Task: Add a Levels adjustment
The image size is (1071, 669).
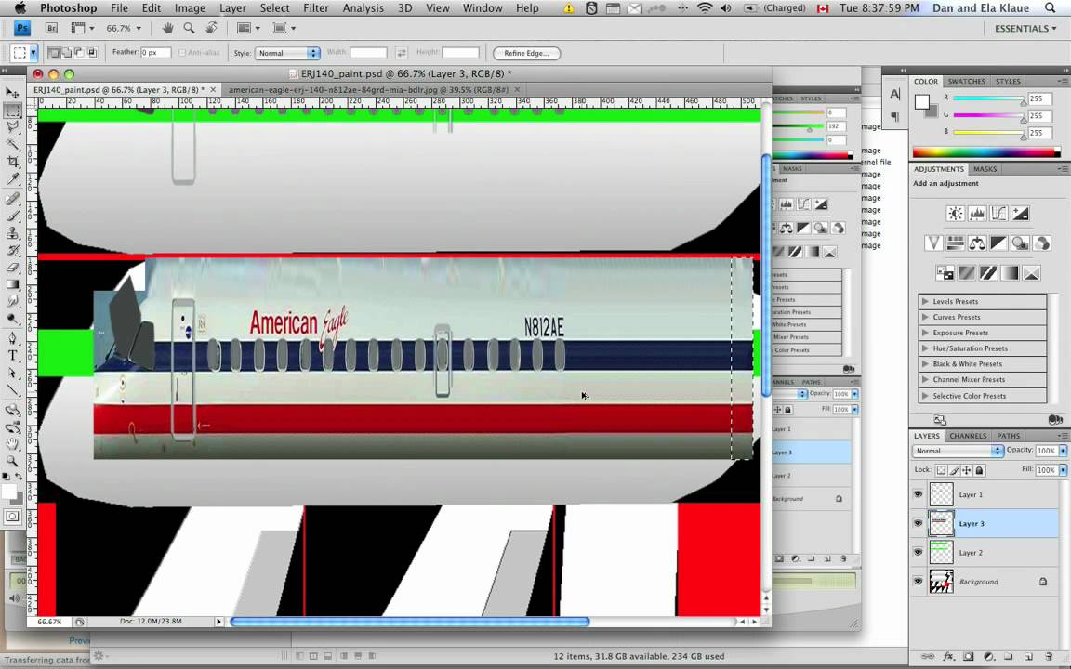Action: click(977, 214)
